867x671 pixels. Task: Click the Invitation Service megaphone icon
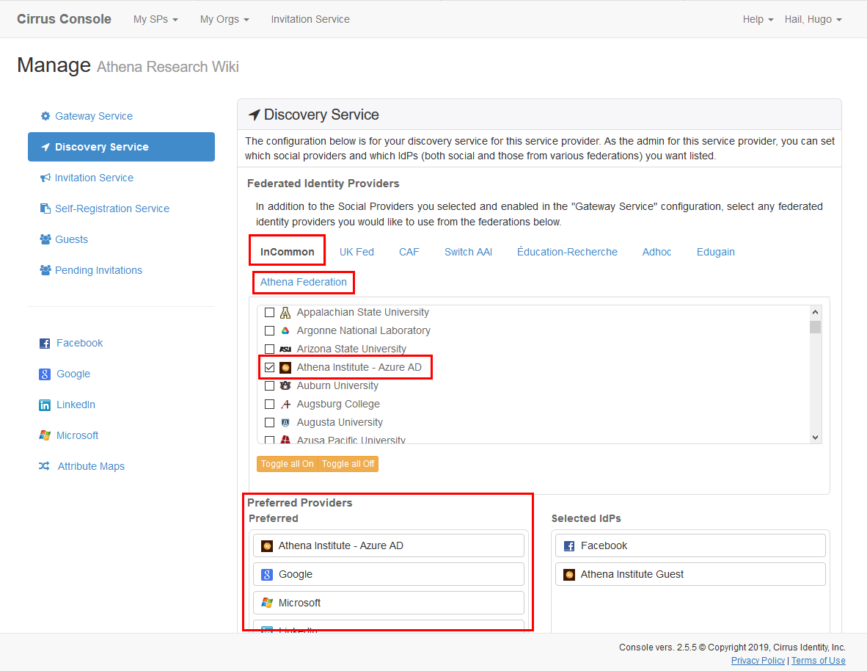tap(45, 178)
